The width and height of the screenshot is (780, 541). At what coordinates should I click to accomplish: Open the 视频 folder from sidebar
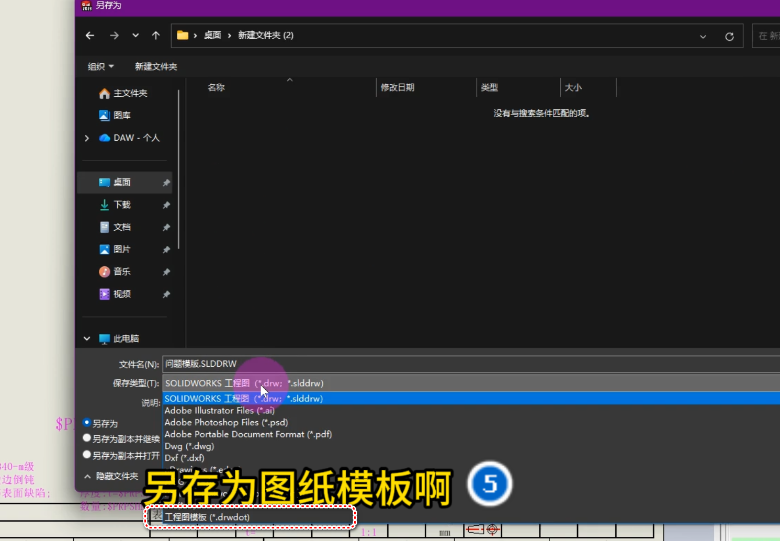click(x=122, y=294)
